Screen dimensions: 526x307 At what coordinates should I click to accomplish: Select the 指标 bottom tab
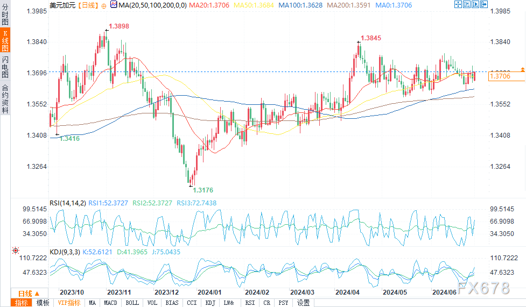[x=22, y=303]
